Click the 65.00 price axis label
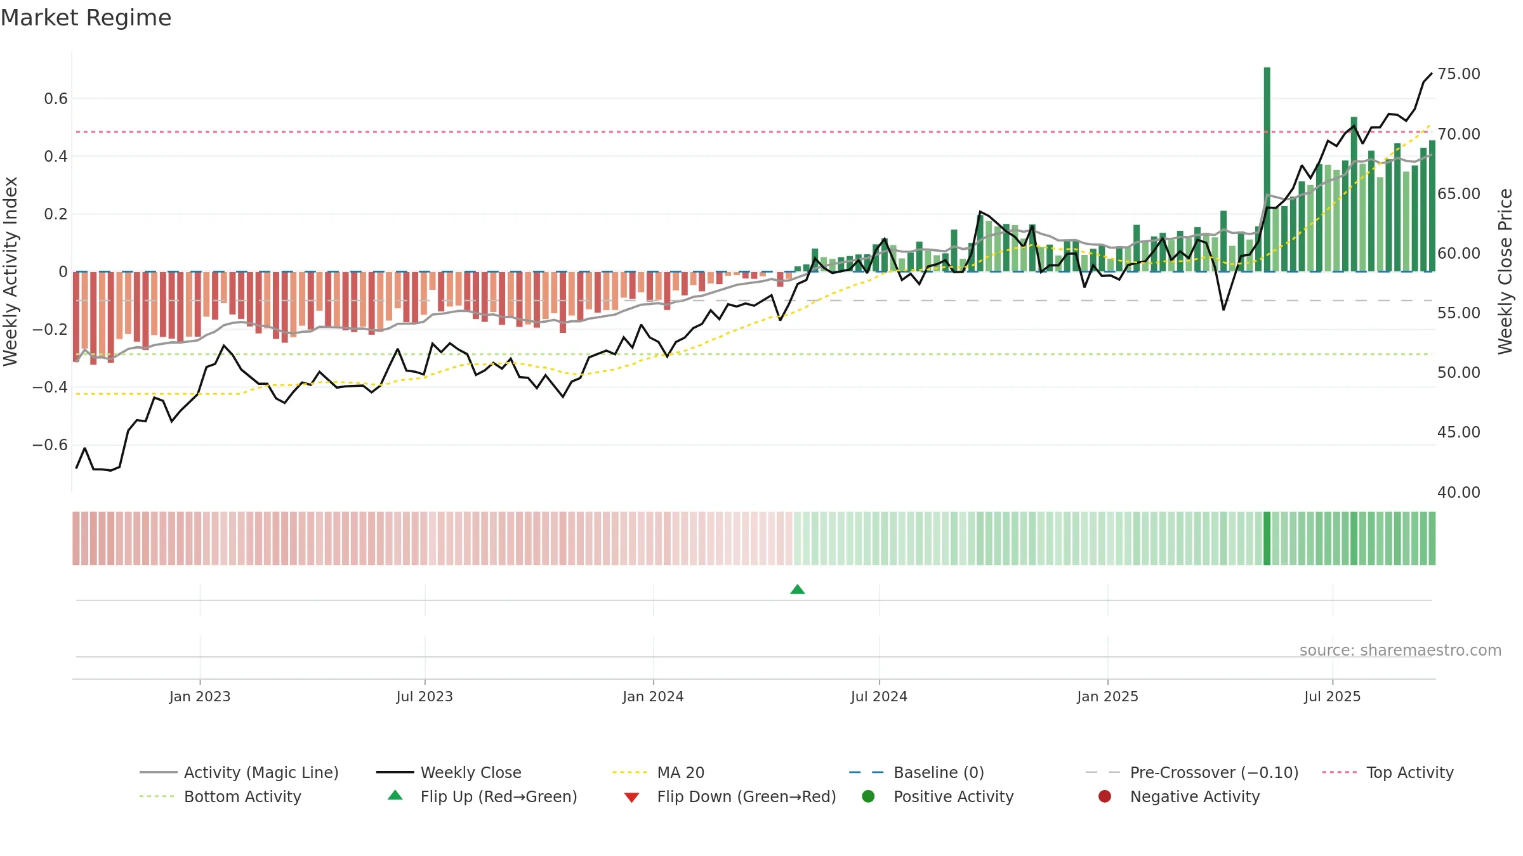The width and height of the screenshot is (1523, 856). tap(1458, 193)
